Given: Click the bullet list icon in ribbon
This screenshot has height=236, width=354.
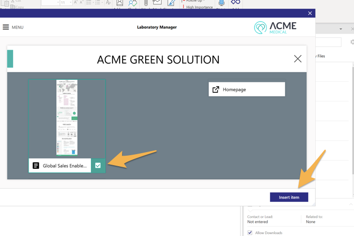Looking at the screenshot, I should [x=89, y=2].
